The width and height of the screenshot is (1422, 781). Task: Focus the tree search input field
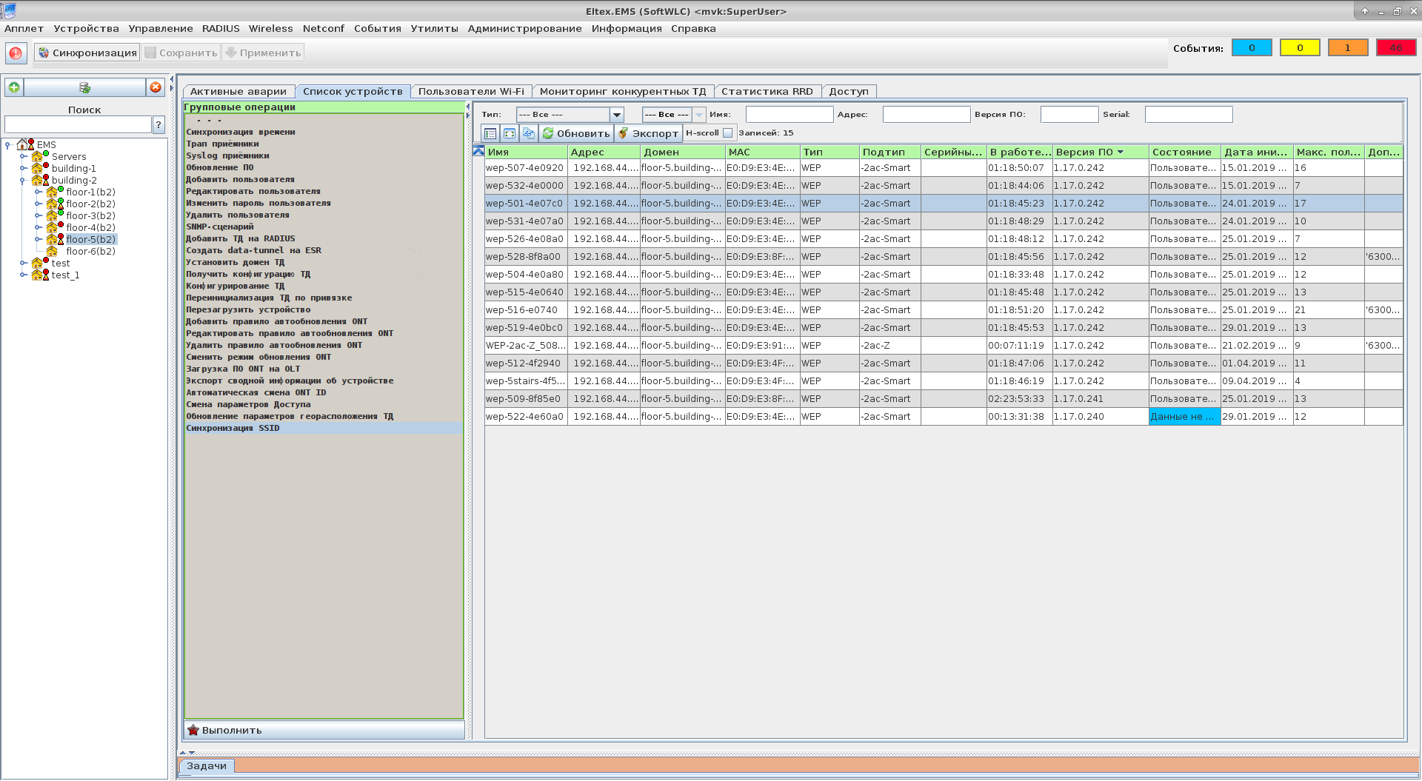pos(78,125)
